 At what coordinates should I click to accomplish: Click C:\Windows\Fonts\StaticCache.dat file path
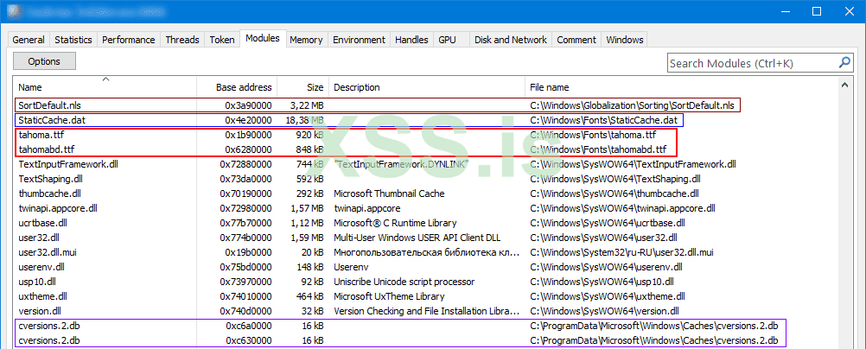[605, 119]
